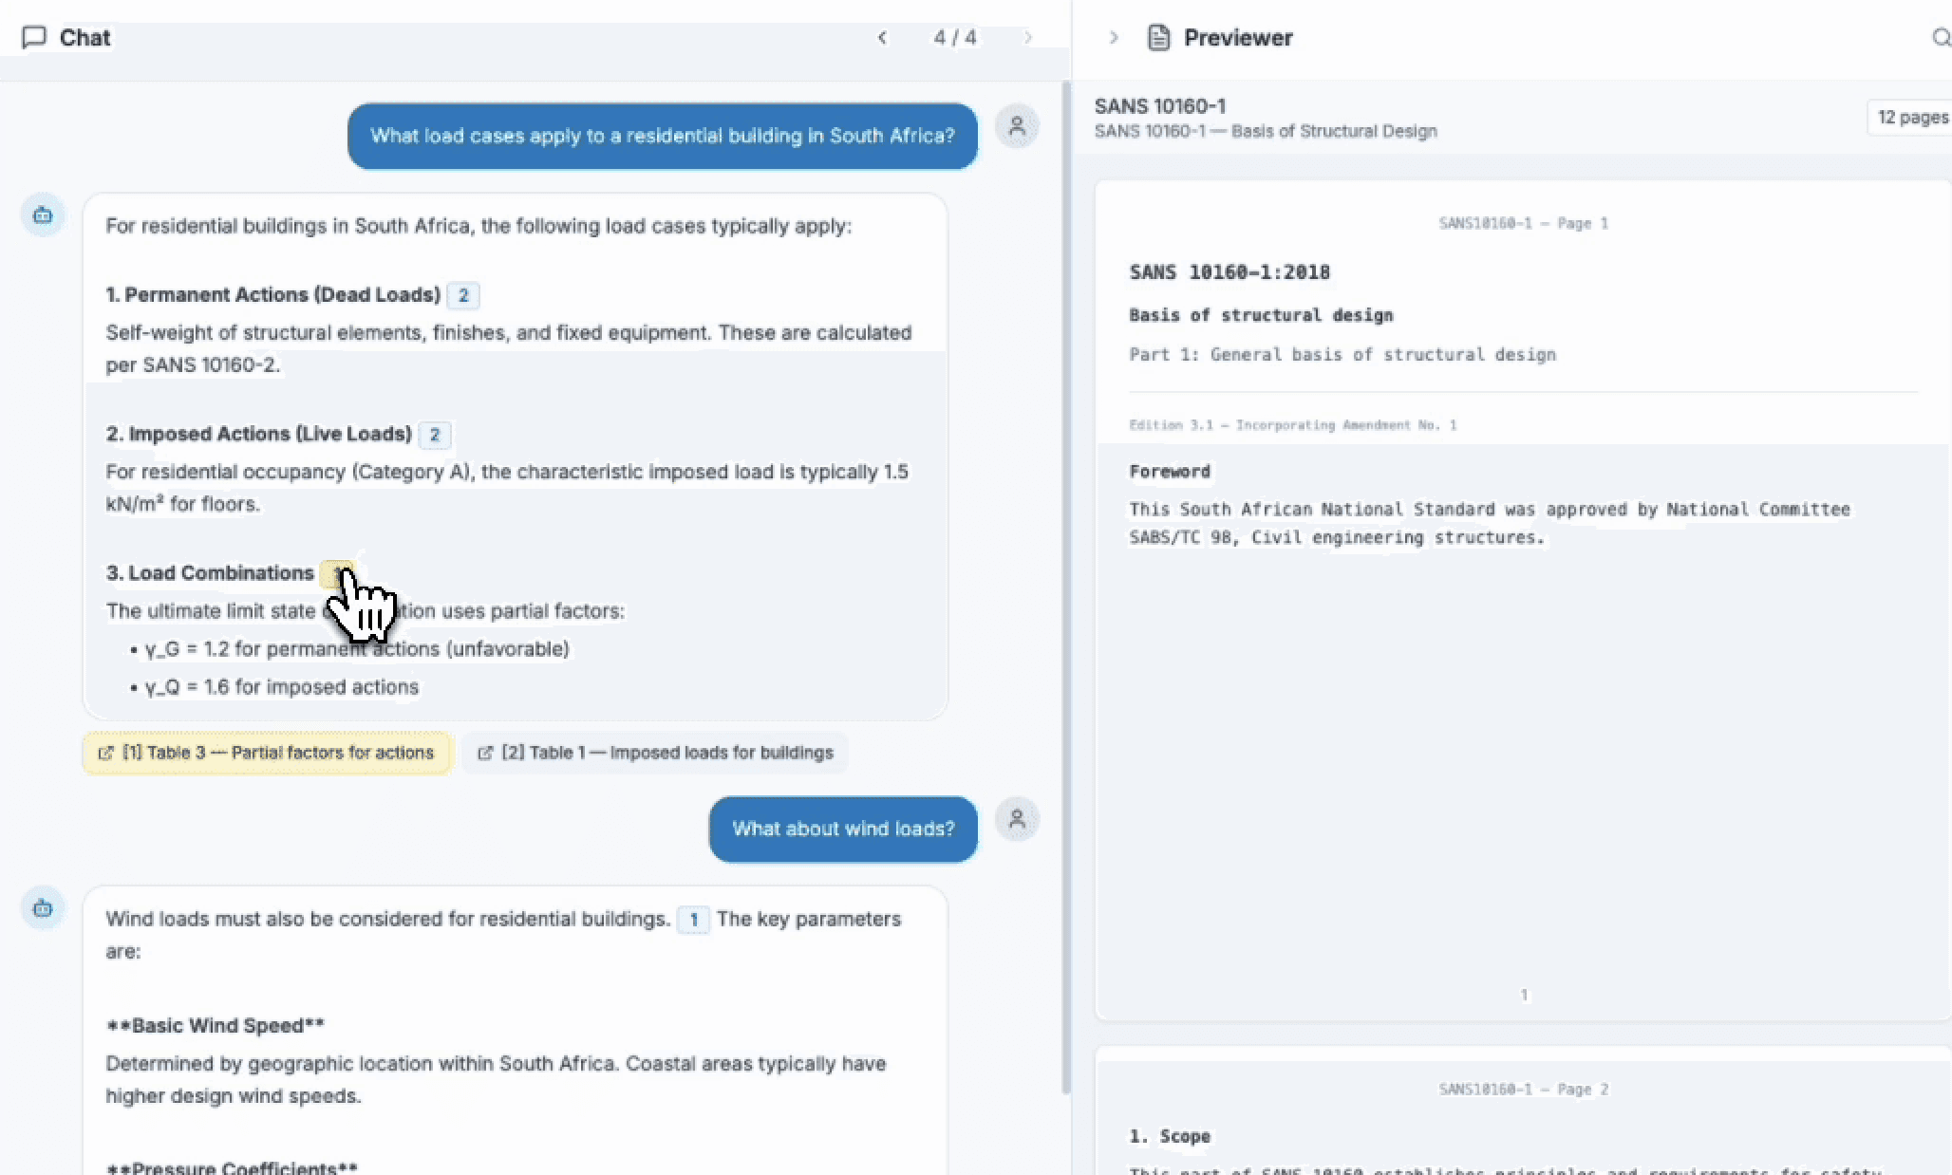The image size is (1952, 1175).
Task: Click the Chat speech bubble icon
Action: point(34,38)
